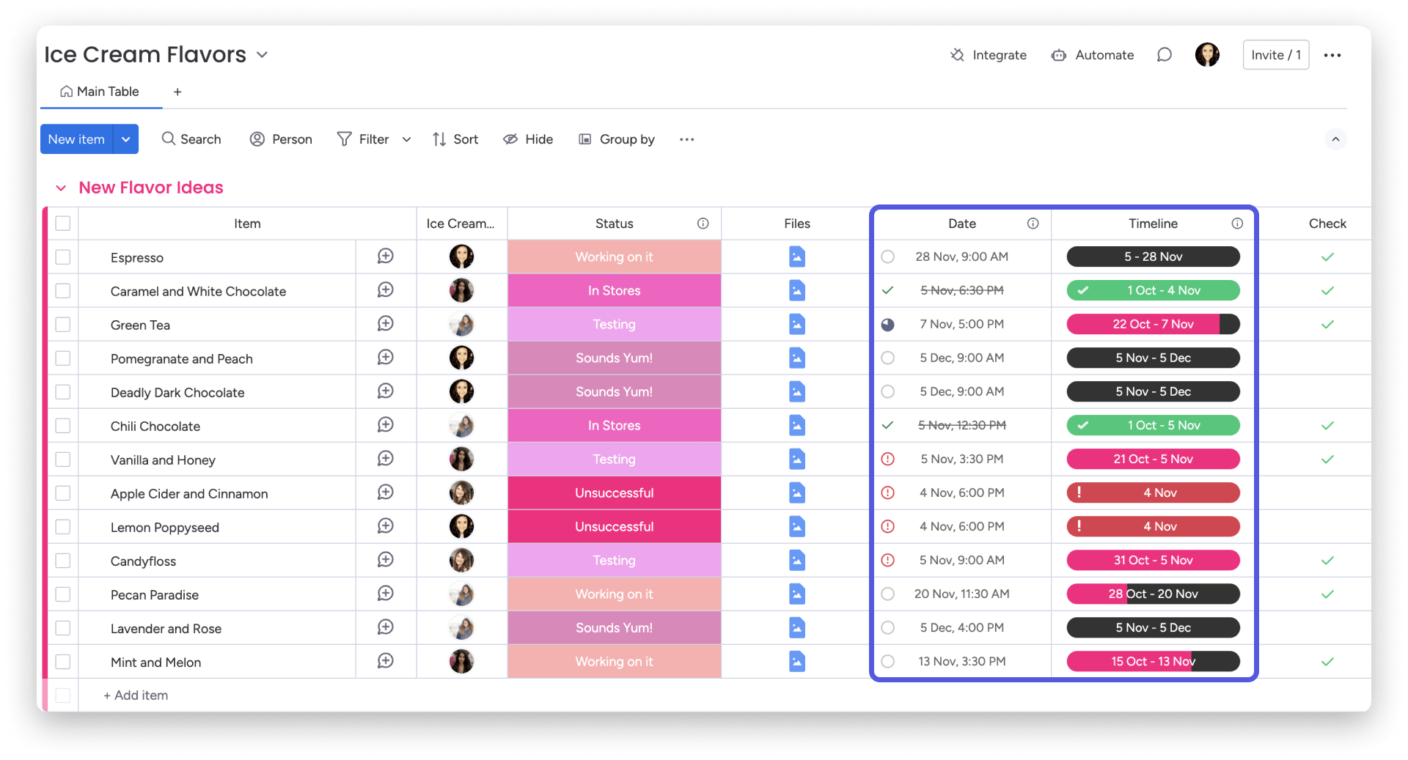Add a new board view with the plus
This screenshot has width=1408, height=760.
click(x=177, y=92)
